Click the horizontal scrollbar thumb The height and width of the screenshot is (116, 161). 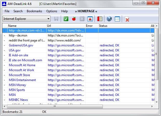pos(55,106)
